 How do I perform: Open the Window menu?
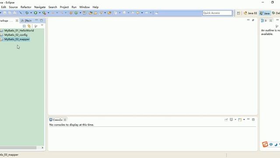[x=84, y=7]
